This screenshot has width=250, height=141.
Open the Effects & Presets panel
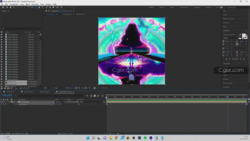(228, 19)
